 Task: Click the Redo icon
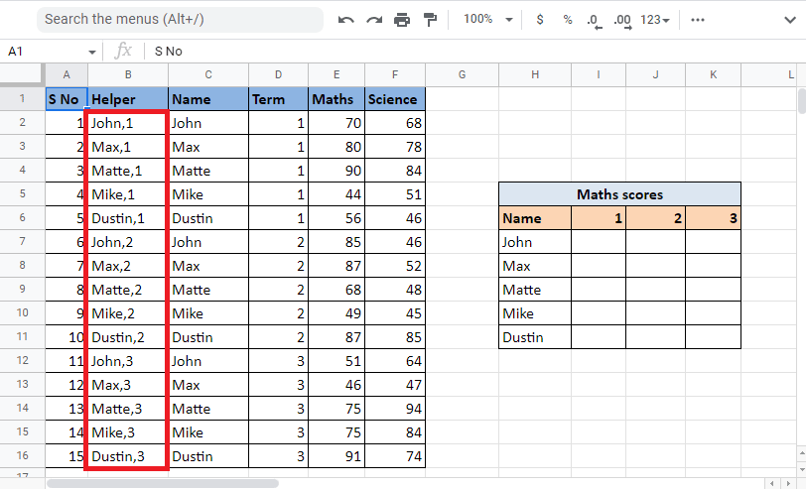pos(374,20)
